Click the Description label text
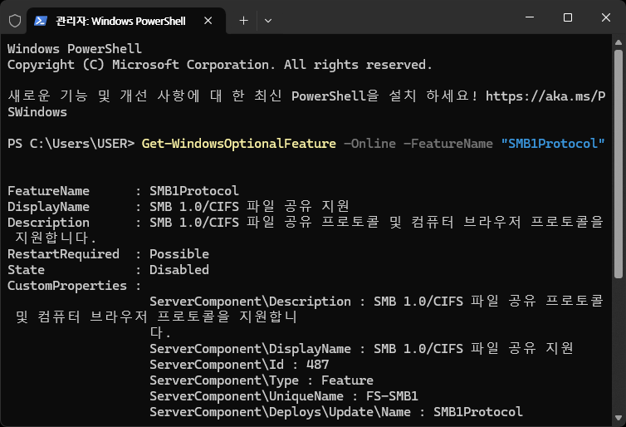 point(48,223)
